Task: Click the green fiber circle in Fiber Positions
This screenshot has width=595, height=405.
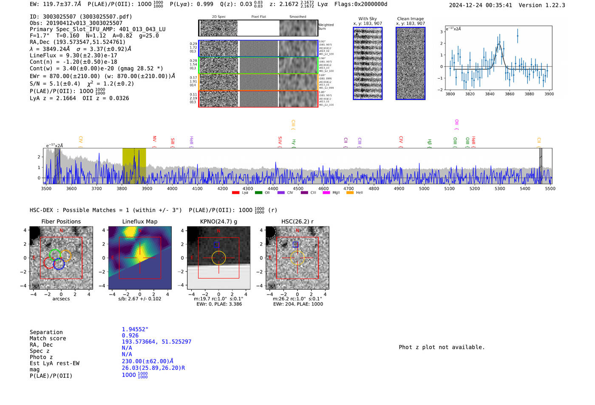Action: click(x=55, y=255)
